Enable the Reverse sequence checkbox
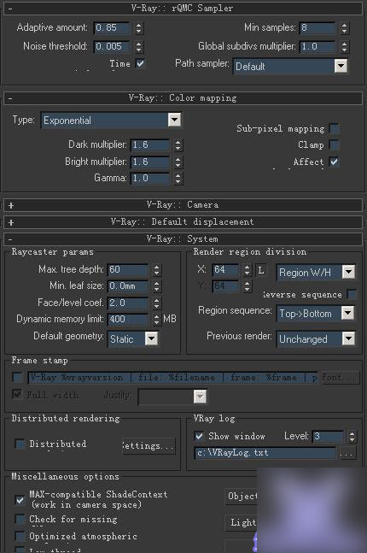The image size is (367, 553). click(x=351, y=294)
